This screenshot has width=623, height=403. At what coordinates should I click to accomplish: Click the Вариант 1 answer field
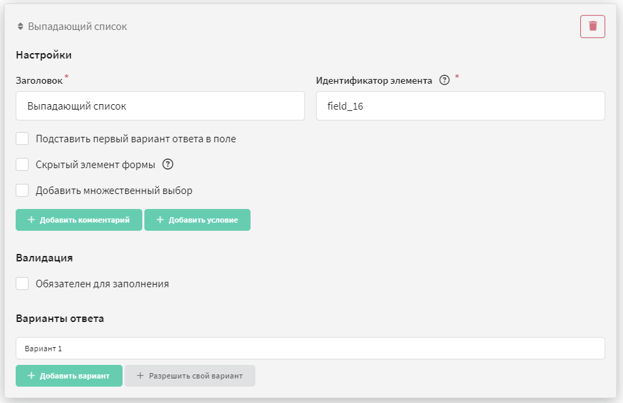(310, 348)
